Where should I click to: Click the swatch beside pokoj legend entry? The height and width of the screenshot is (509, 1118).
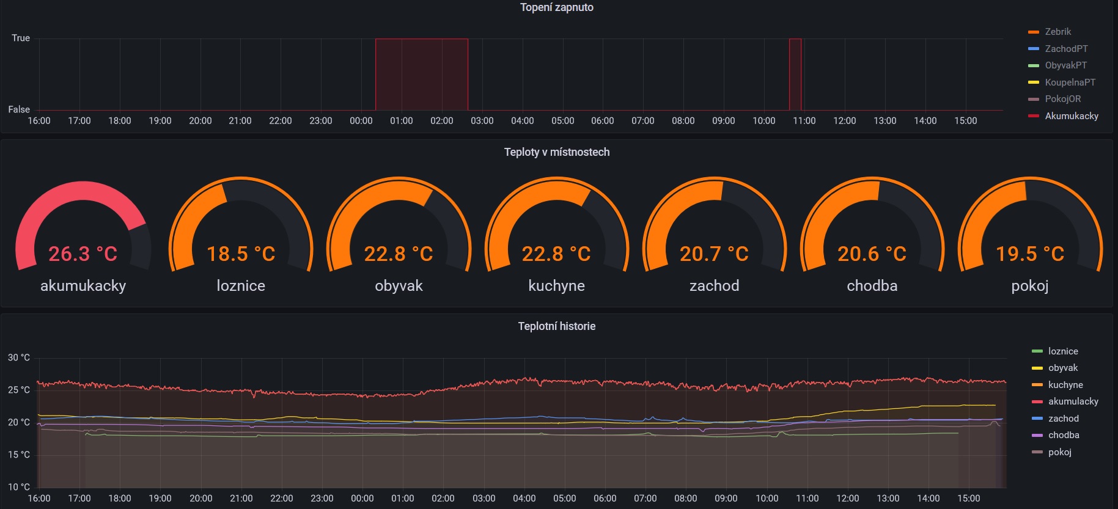click(x=1037, y=452)
